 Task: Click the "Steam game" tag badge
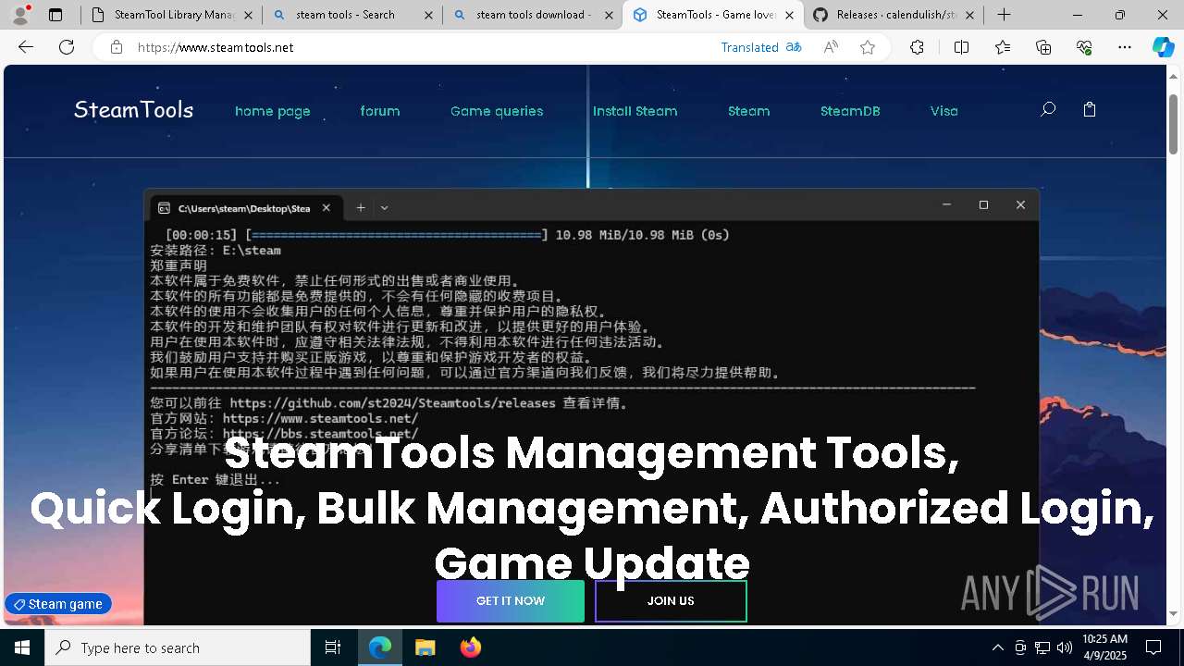pos(58,604)
